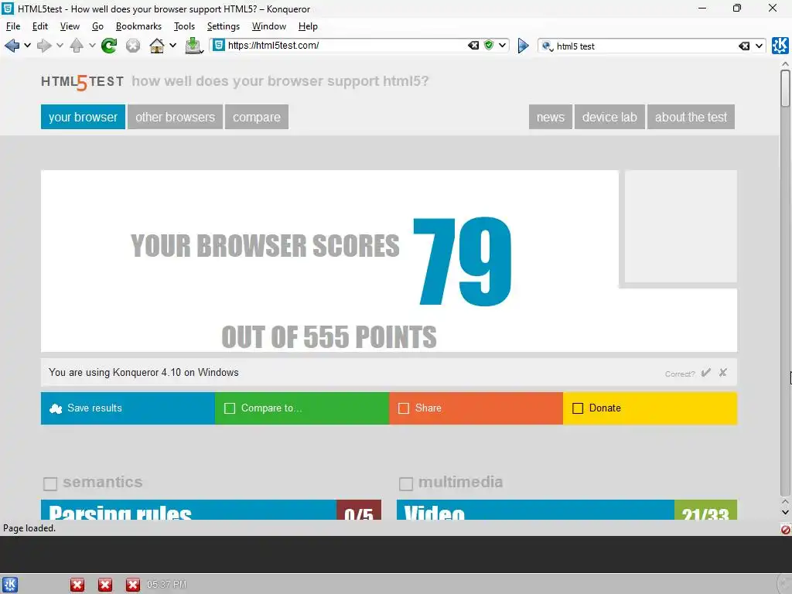This screenshot has height=594, width=792.
Task: Open the Window menu
Action: (x=268, y=26)
